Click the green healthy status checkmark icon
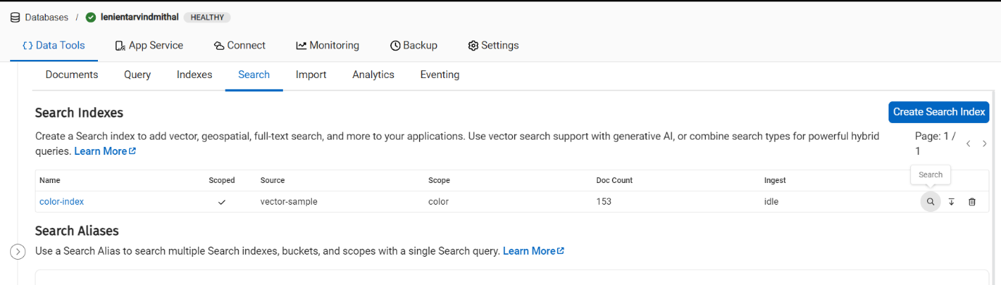Screen dimensions: 1001x285 (91, 17)
